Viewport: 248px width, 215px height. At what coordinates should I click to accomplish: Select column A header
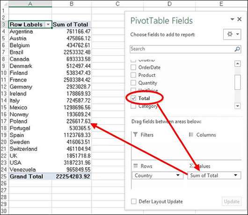click(x=30, y=4)
